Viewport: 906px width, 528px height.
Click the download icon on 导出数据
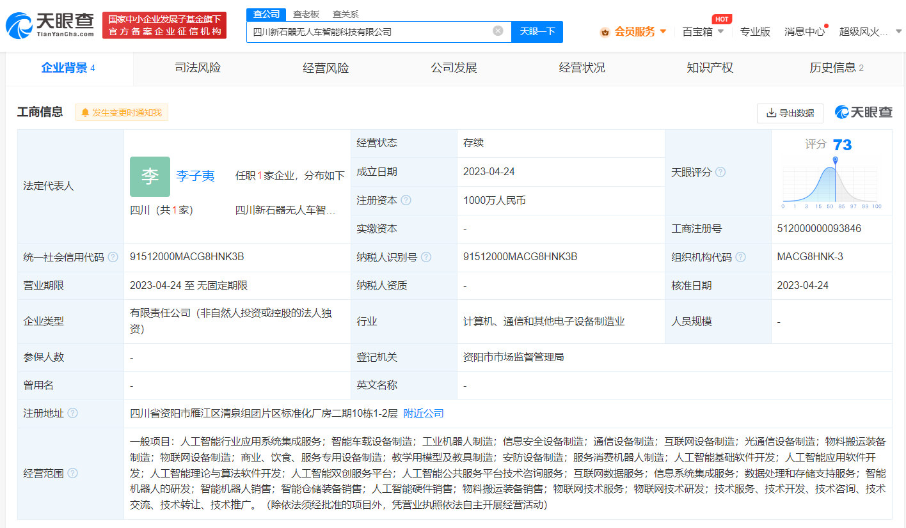pos(771,113)
